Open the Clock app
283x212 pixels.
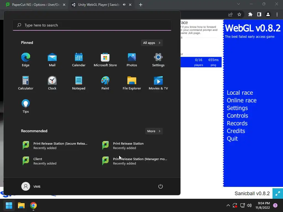[x=52, y=83]
